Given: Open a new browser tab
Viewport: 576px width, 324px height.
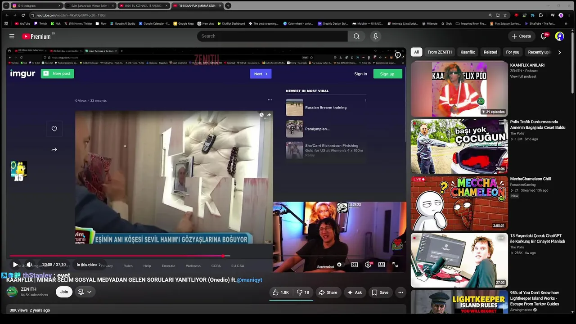Looking at the screenshot, I should [x=228, y=6].
